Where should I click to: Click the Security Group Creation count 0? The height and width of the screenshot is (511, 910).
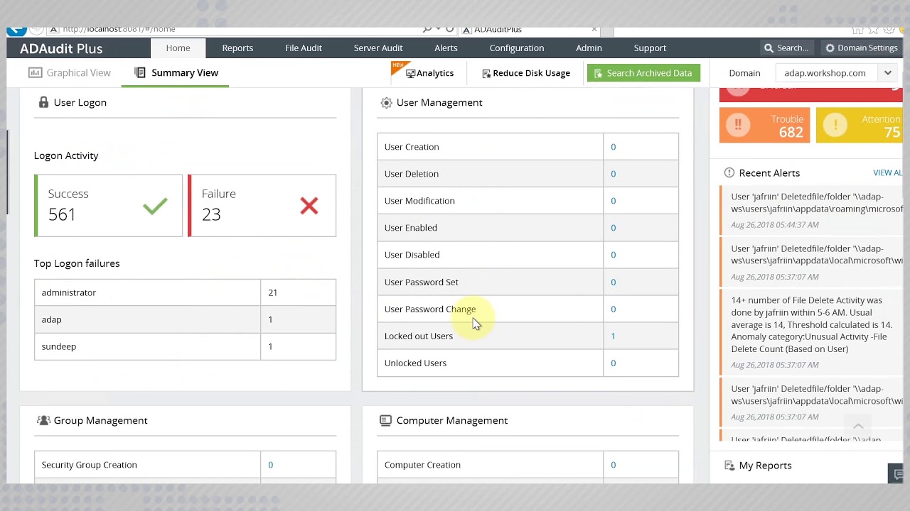270,465
